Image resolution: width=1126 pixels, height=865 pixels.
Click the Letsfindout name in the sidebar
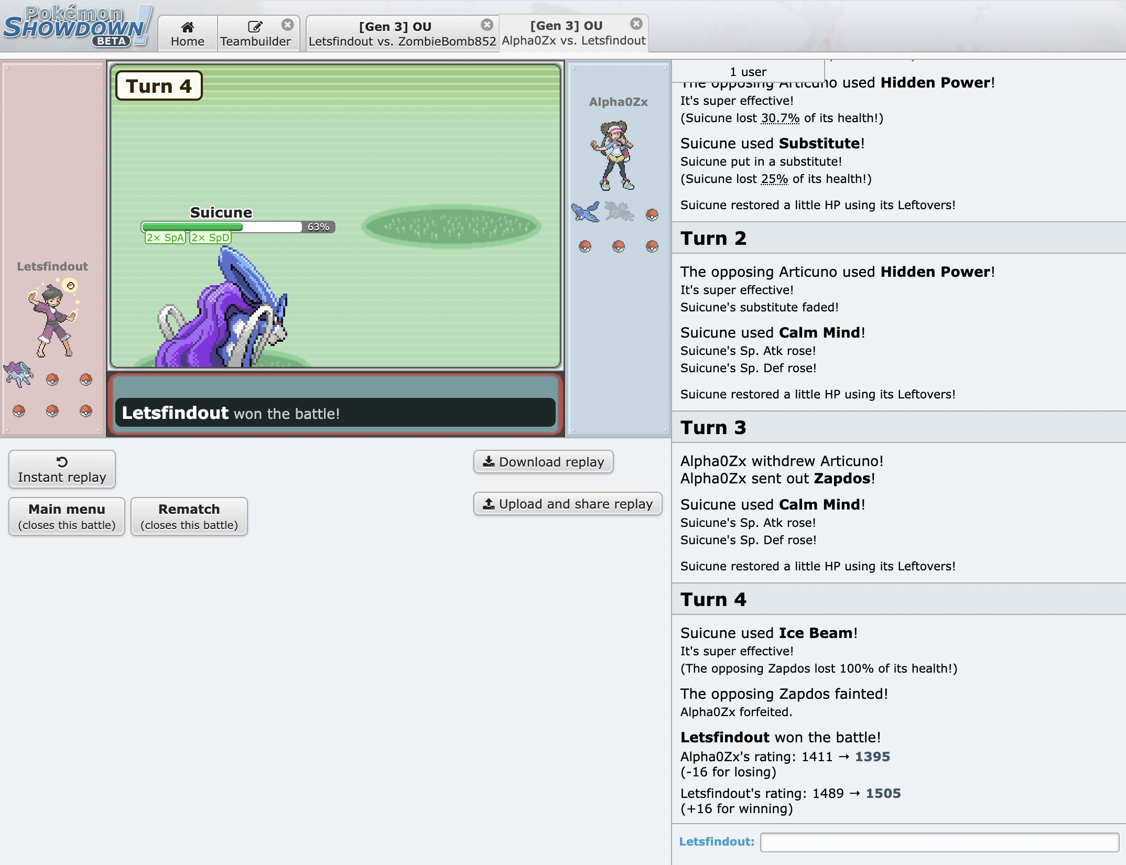click(x=52, y=266)
